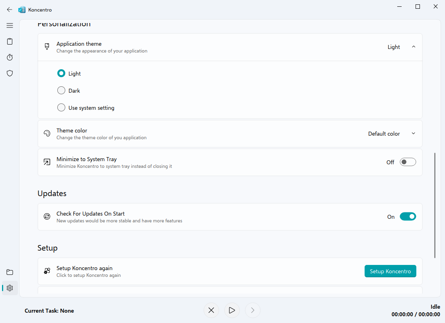Open the shield blocking page in sidebar
The height and width of the screenshot is (323, 445).
tap(10, 73)
